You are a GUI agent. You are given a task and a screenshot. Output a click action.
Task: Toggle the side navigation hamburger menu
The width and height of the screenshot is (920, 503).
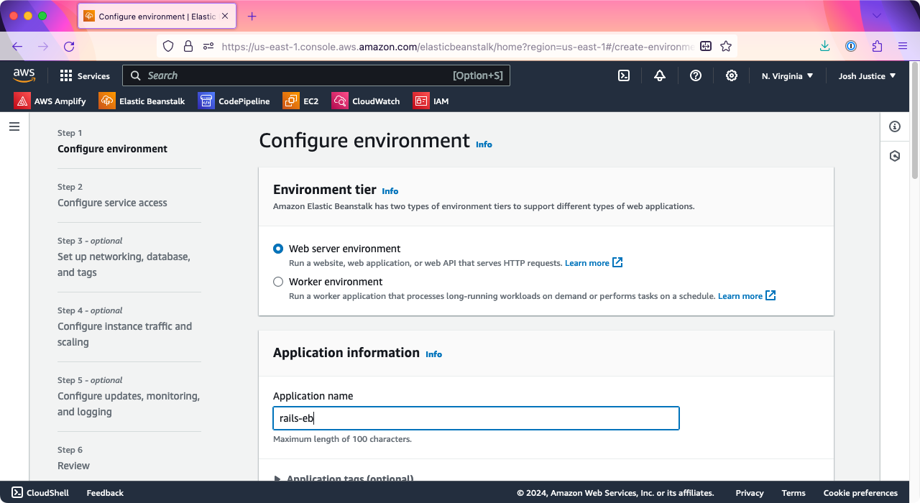tap(14, 126)
